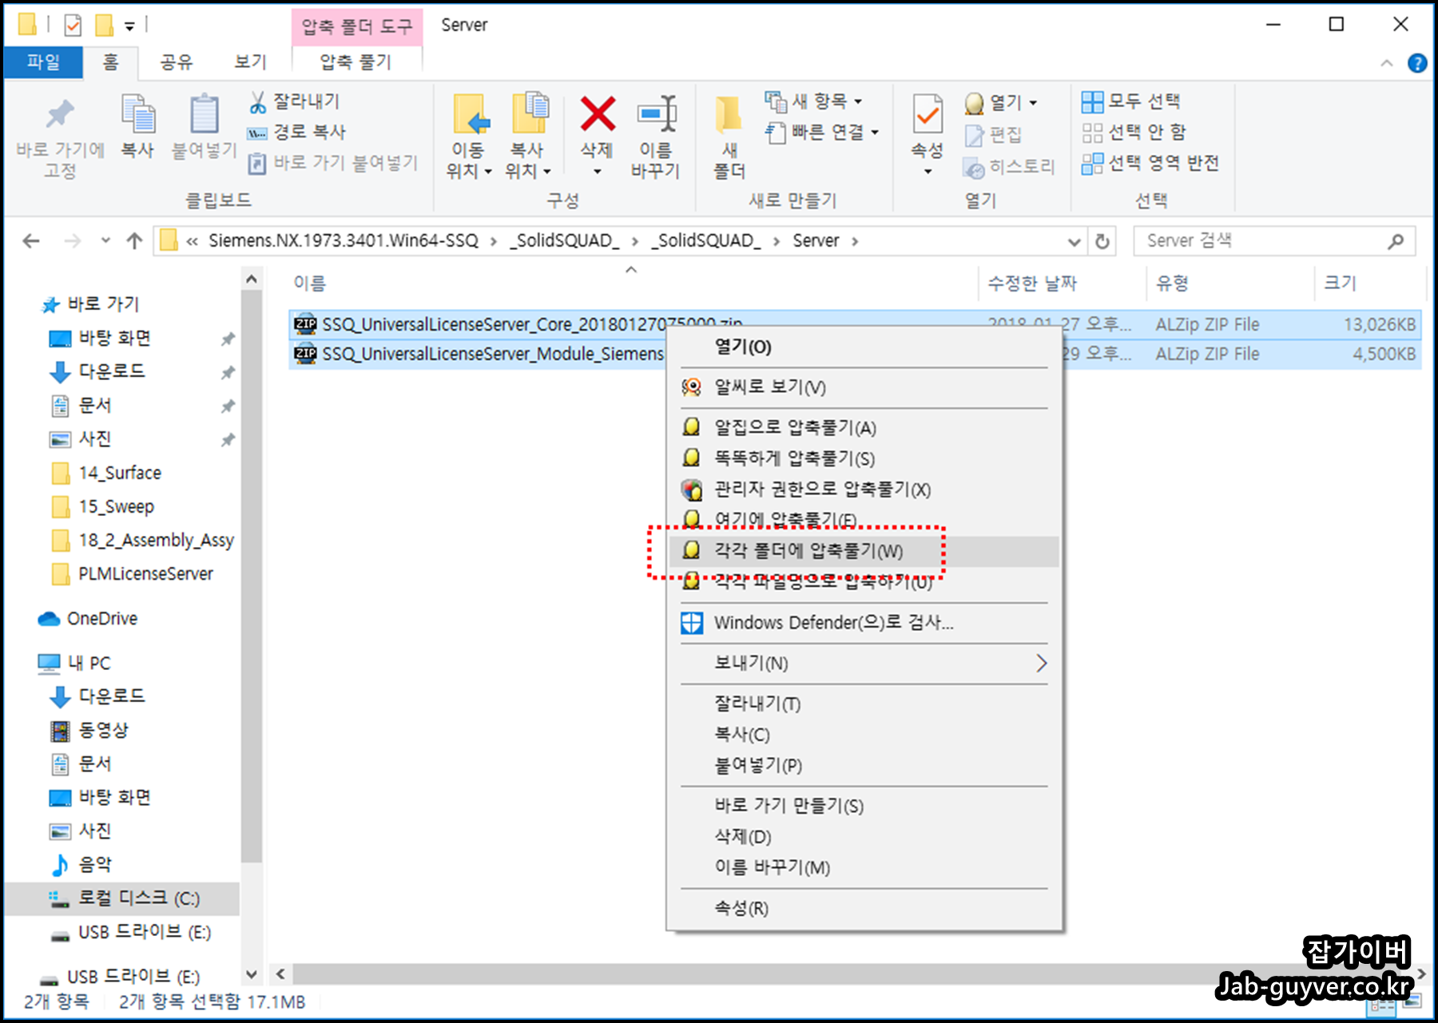Open the recent locations dropdown arrow
Viewport: 1438px width, 1023px height.
[x=105, y=240]
